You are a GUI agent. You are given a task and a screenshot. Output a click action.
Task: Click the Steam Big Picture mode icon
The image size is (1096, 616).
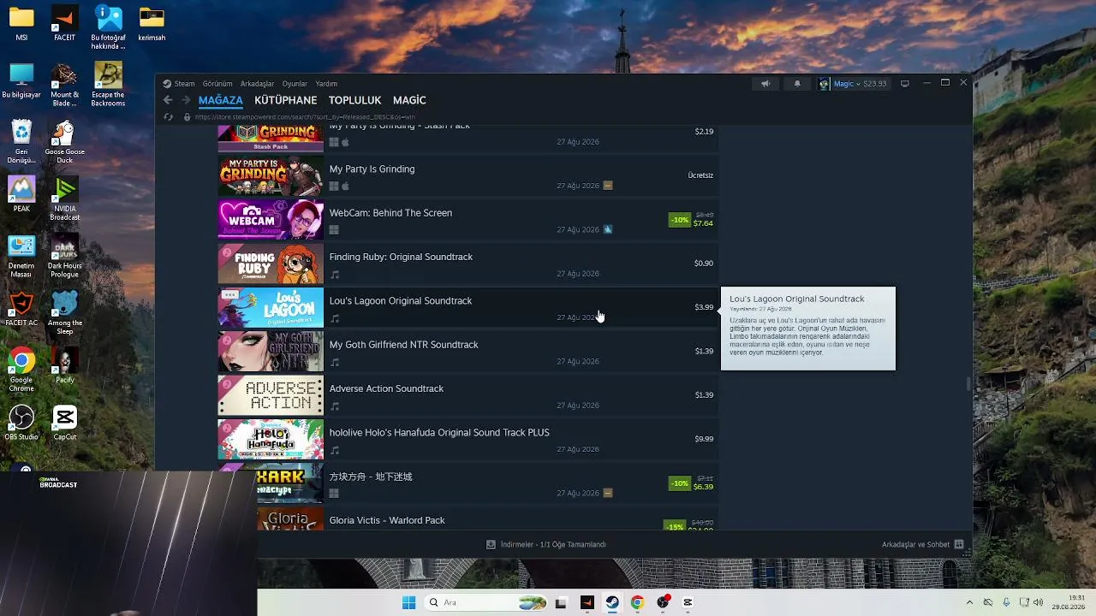coord(904,84)
